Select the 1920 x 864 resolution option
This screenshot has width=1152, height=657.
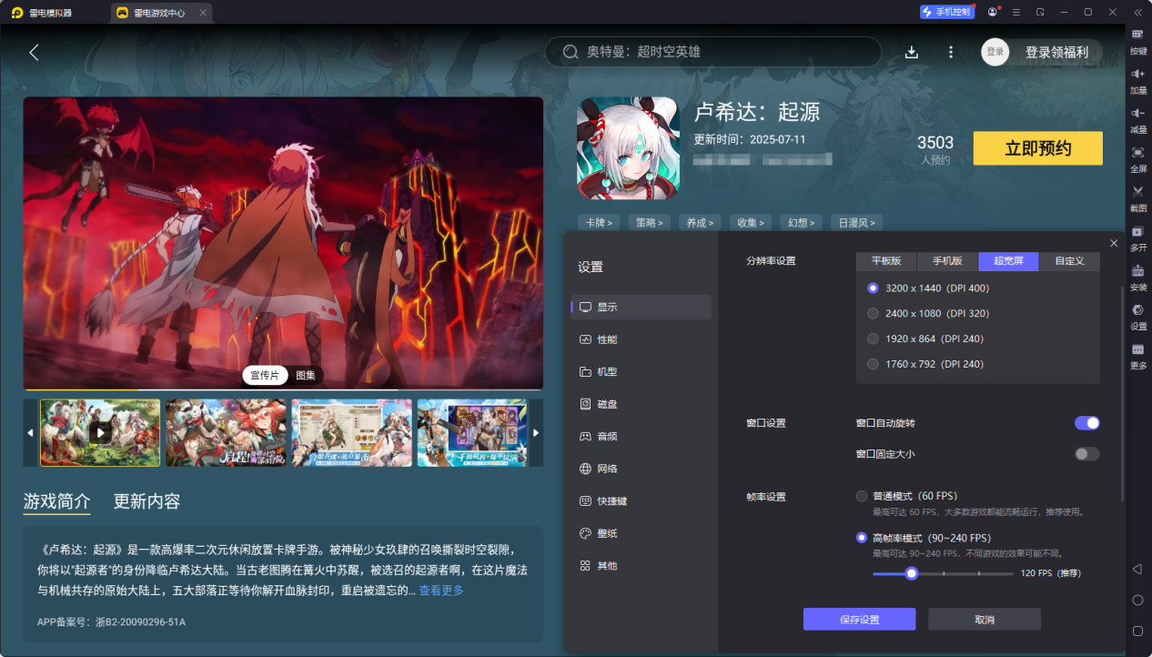[925, 339]
